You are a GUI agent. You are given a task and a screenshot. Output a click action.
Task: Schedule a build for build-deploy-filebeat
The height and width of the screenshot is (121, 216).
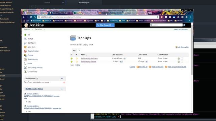pyautogui.click(x=179, y=62)
